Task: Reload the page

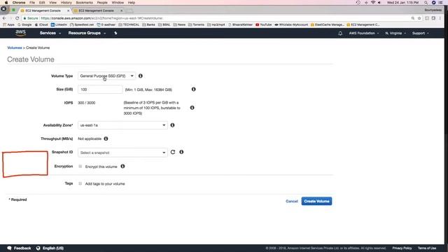Action: pyautogui.click(x=17, y=18)
